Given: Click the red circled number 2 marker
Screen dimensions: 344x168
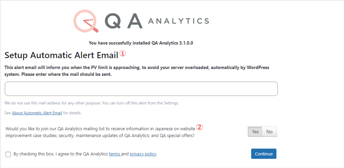Looking at the screenshot, I should pyautogui.click(x=199, y=127).
